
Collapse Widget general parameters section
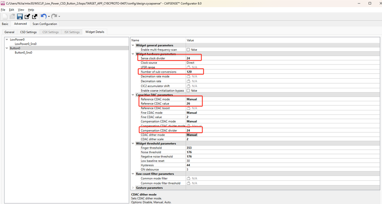tap(133, 45)
